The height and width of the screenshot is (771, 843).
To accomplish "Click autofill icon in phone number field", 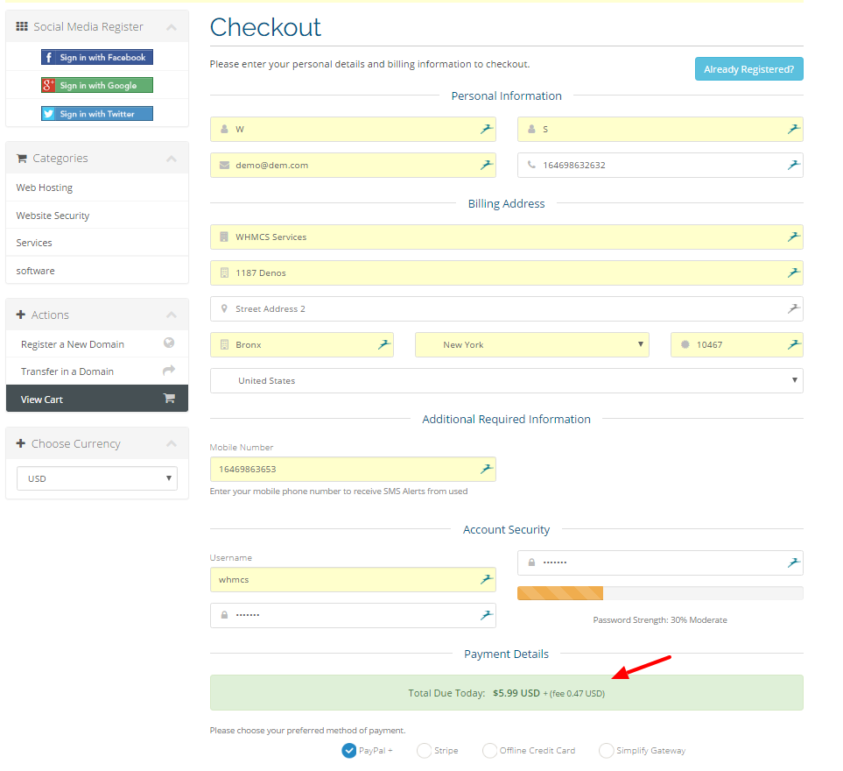I will [793, 165].
